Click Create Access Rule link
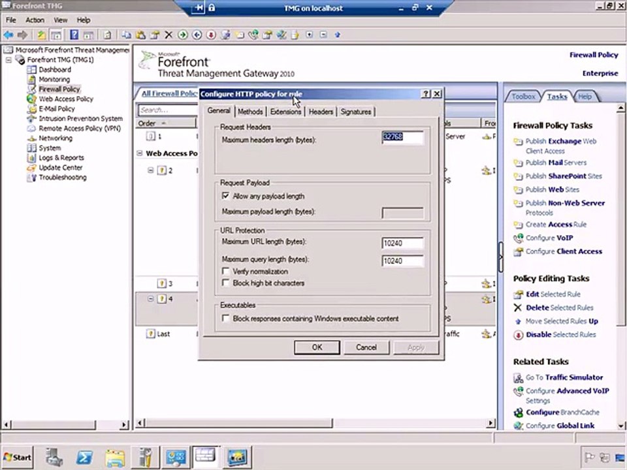 coord(556,224)
